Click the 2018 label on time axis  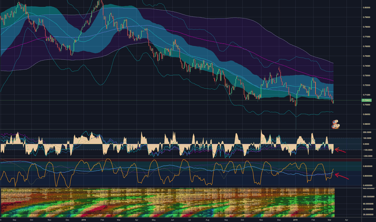pyautogui.click(x=84, y=220)
